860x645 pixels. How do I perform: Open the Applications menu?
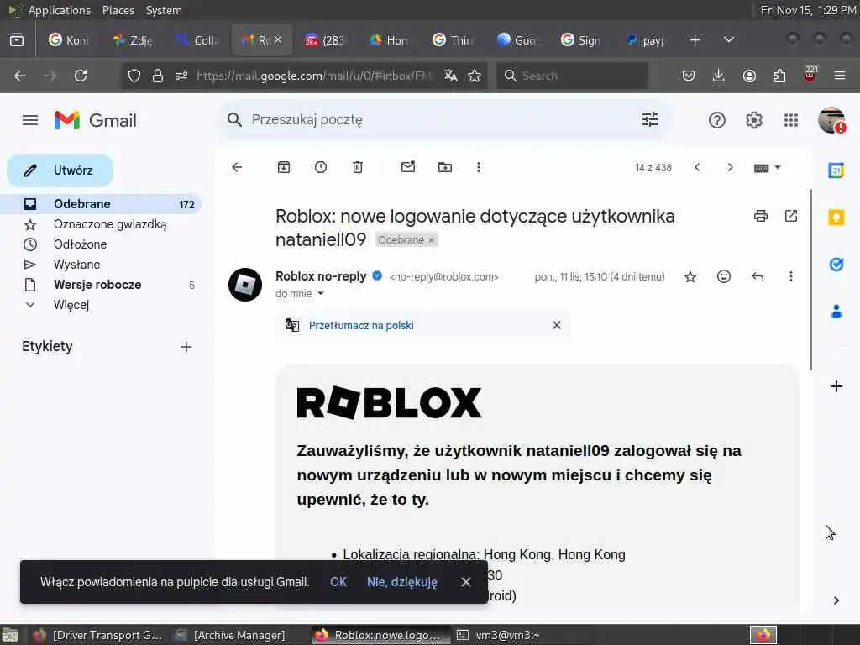click(60, 10)
